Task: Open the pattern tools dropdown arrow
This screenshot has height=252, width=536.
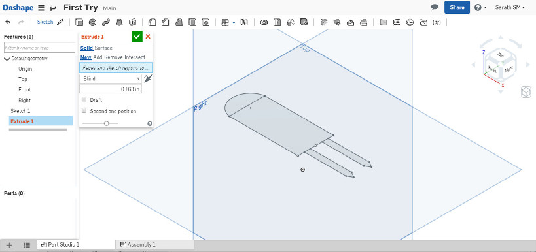Action: coord(234,22)
